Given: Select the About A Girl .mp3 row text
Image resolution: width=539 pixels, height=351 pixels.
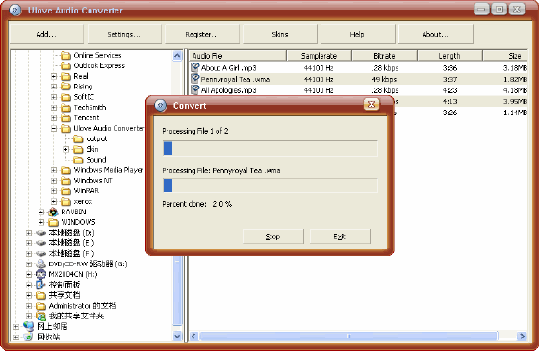Looking at the screenshot, I should click(x=229, y=68).
